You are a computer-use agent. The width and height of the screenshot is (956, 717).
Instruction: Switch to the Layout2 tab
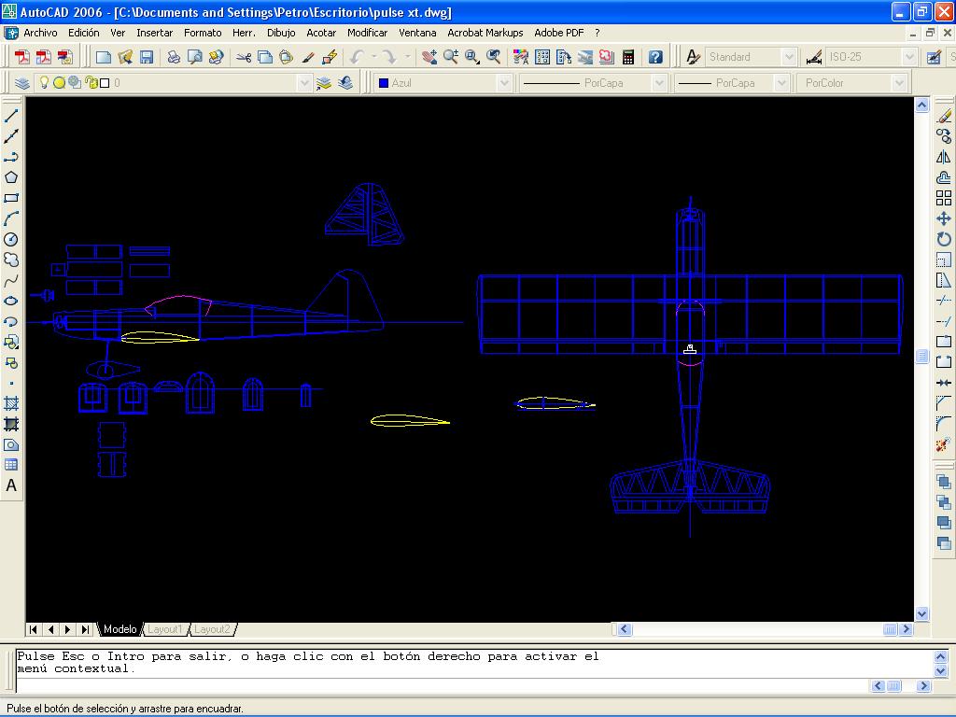click(x=212, y=629)
